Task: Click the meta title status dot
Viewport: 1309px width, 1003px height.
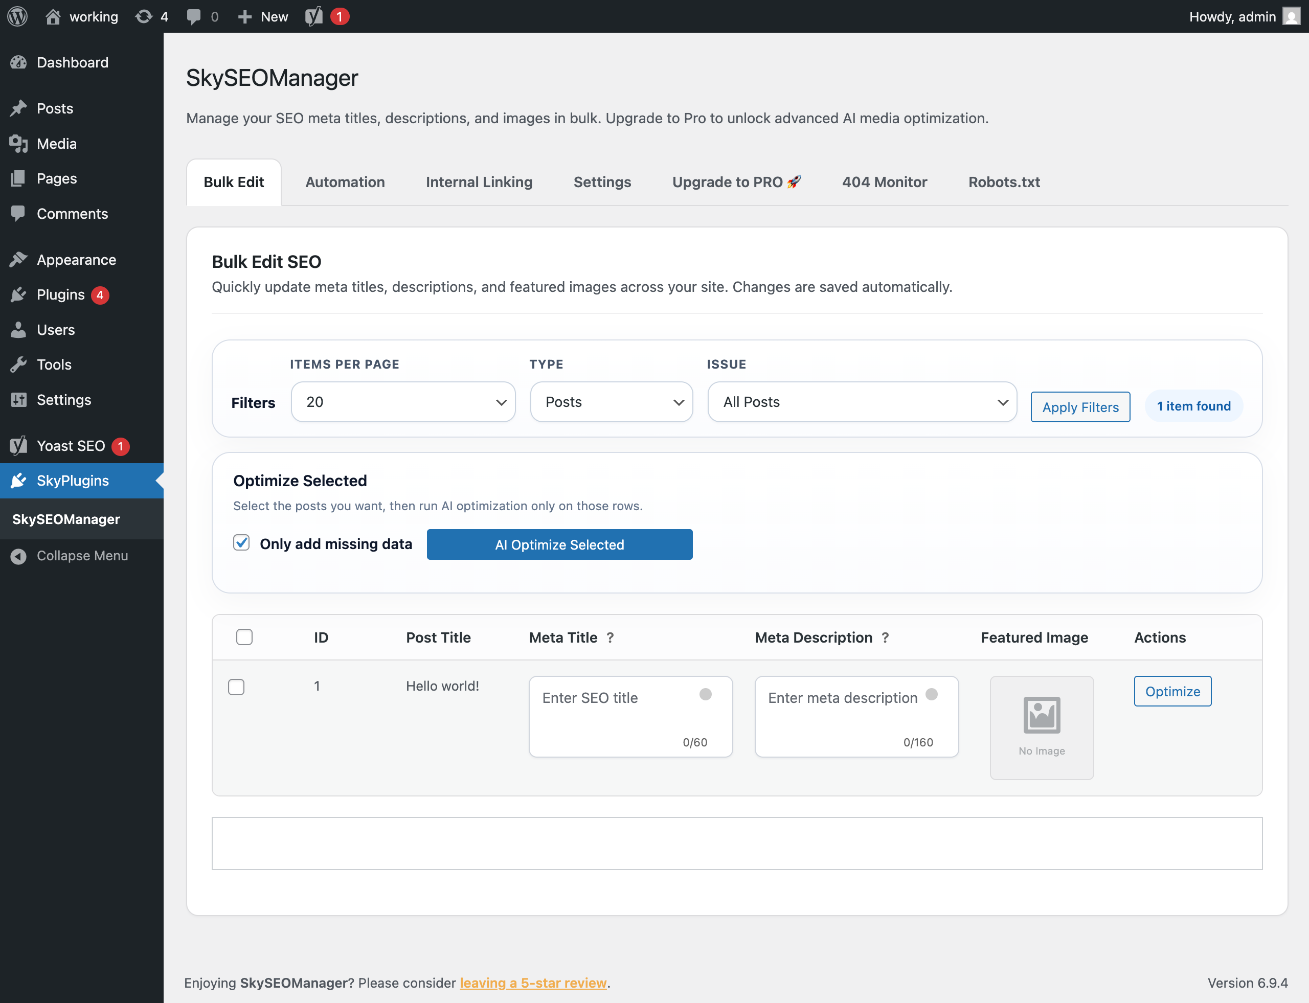Action: coord(705,694)
